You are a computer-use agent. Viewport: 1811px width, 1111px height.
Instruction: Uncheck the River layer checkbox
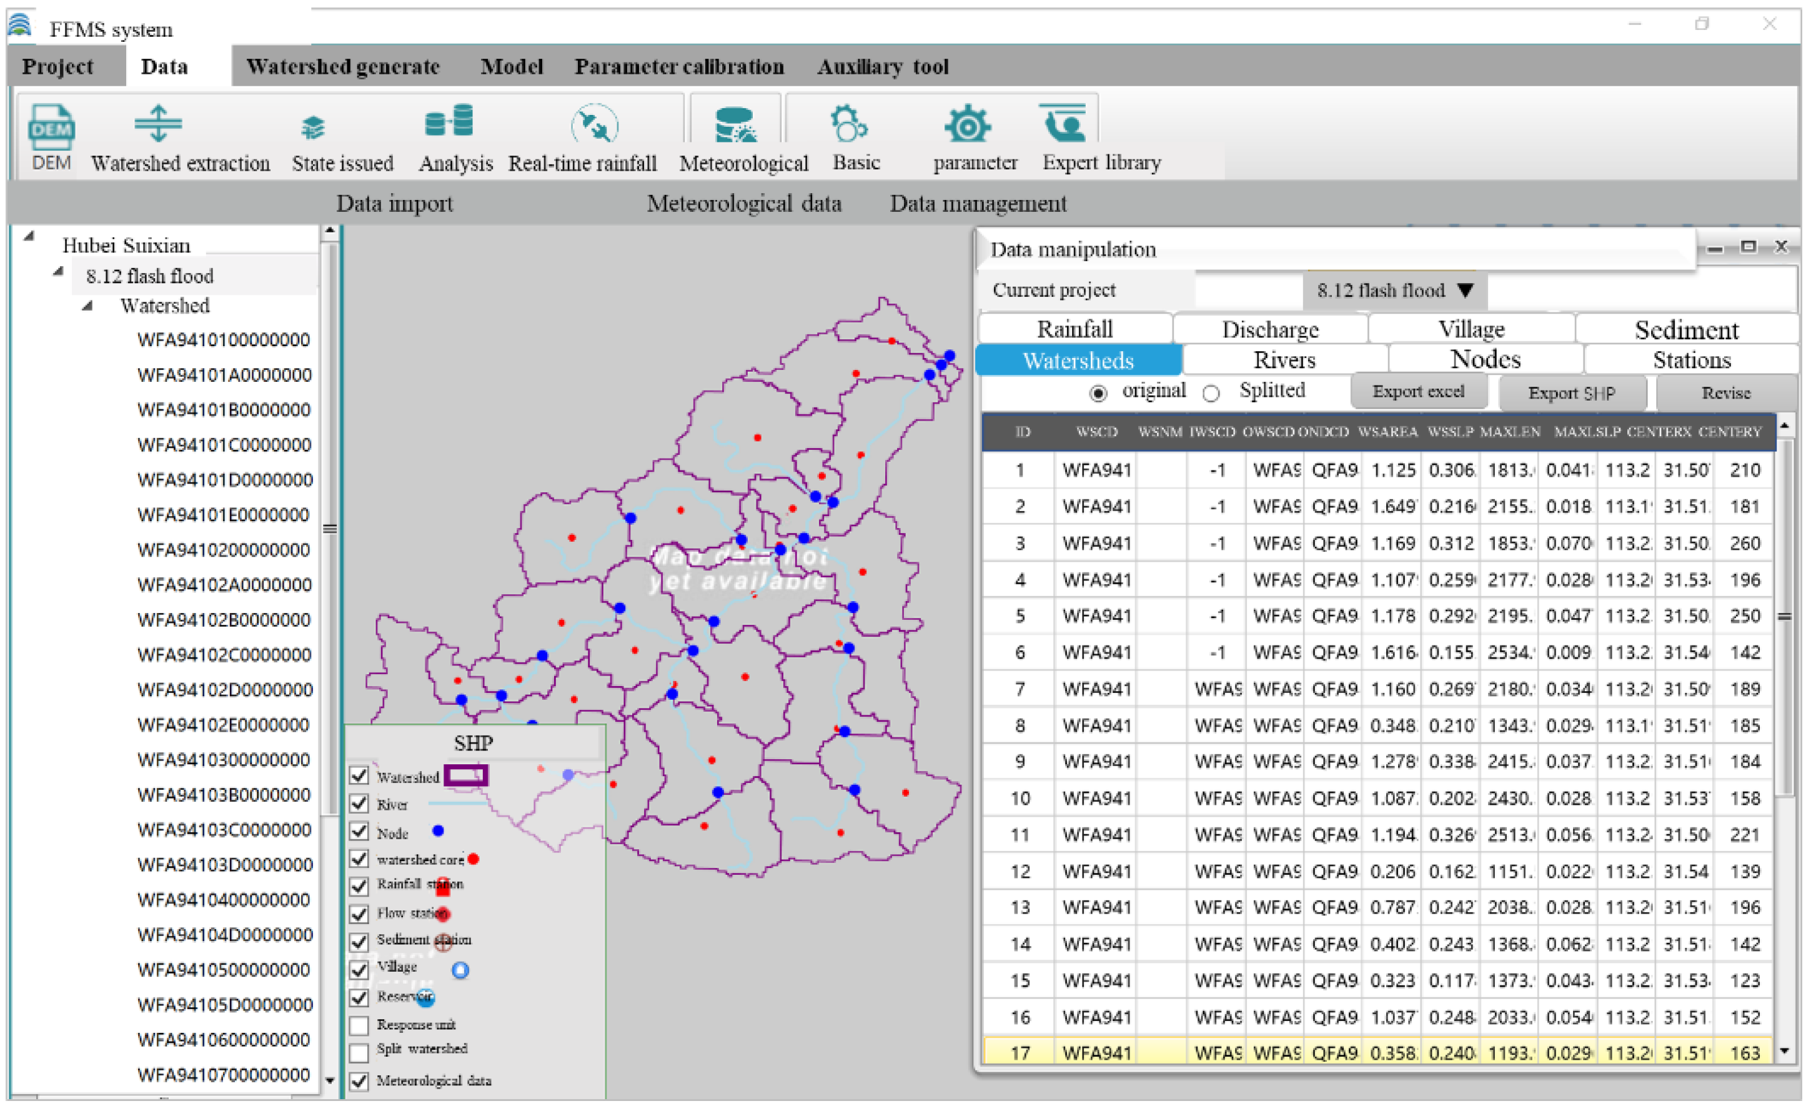pyautogui.click(x=359, y=803)
